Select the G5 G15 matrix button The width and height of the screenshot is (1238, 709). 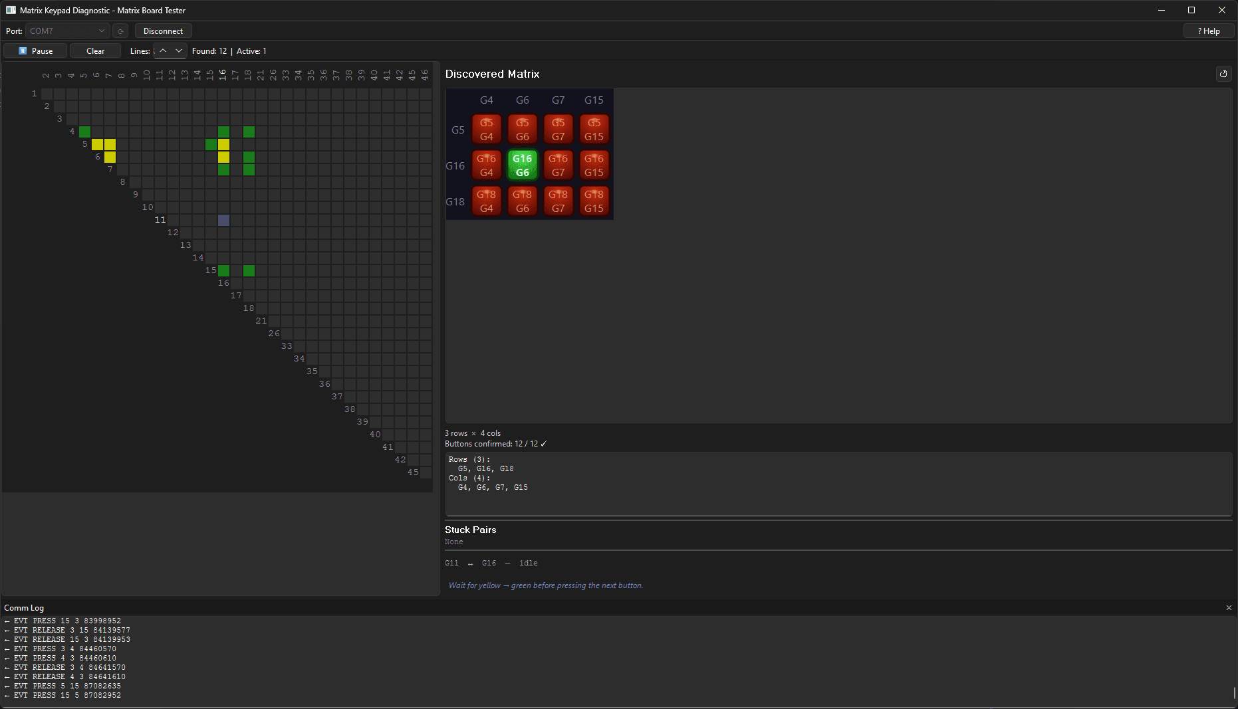click(594, 130)
